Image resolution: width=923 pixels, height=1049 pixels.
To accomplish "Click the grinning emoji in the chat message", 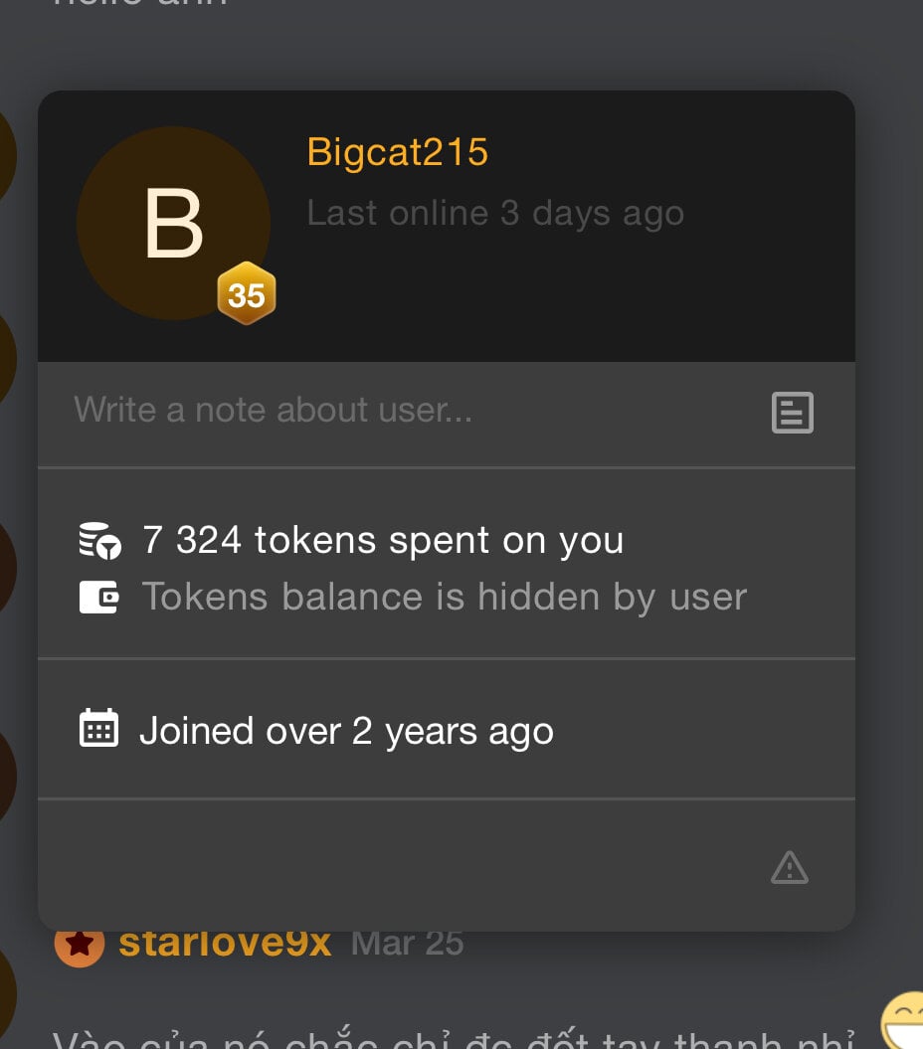I will 903,1022.
